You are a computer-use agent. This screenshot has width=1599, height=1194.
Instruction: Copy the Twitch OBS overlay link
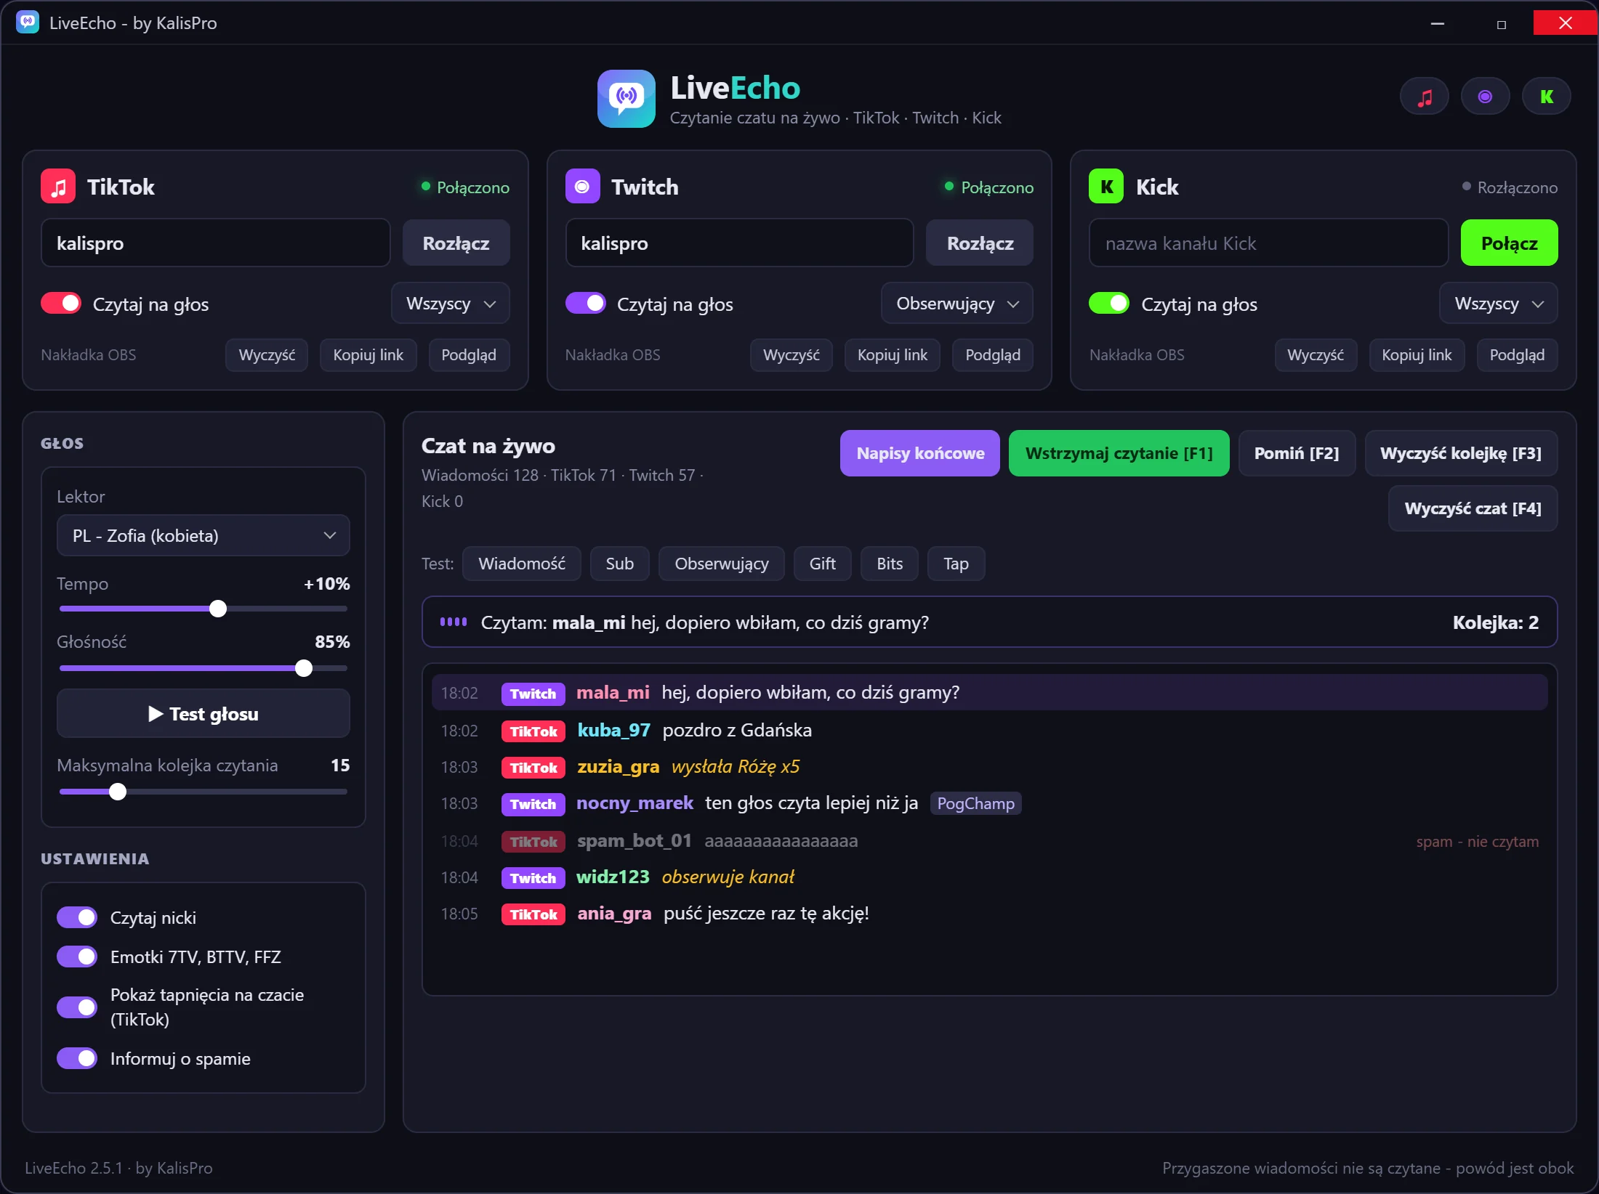[x=893, y=355]
